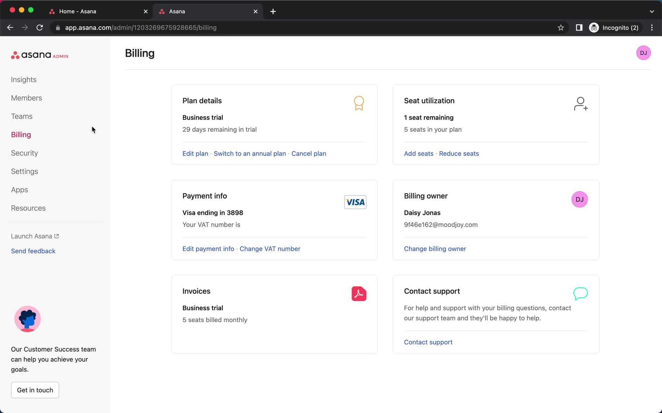Go back with the browser back arrow
This screenshot has width=662, height=413.
click(x=10, y=28)
